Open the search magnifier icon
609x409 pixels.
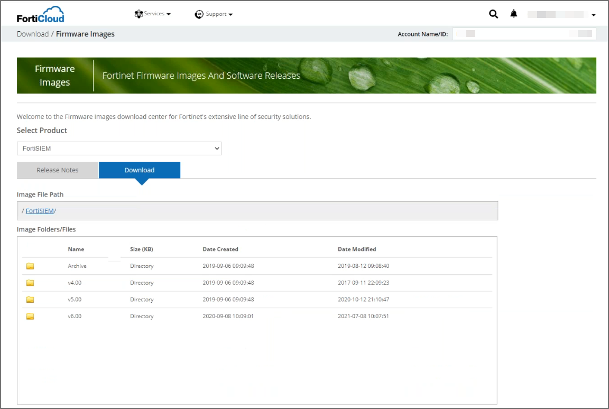(x=493, y=14)
